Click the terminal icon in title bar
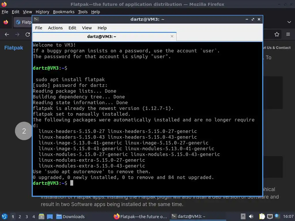 [x=36, y=19]
